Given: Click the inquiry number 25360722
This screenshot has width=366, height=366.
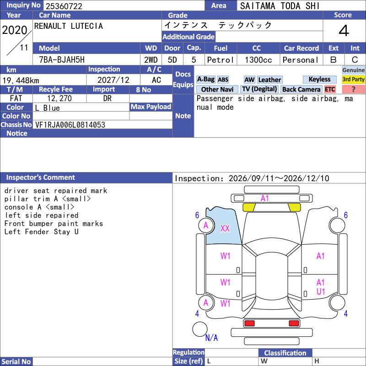Looking at the screenshot, I should pyautogui.click(x=64, y=6).
